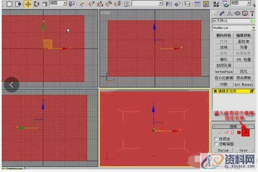This screenshot has height=172, width=258.
Task: Click the Use Pivot Point Center icon
Action: (x=72, y=4)
